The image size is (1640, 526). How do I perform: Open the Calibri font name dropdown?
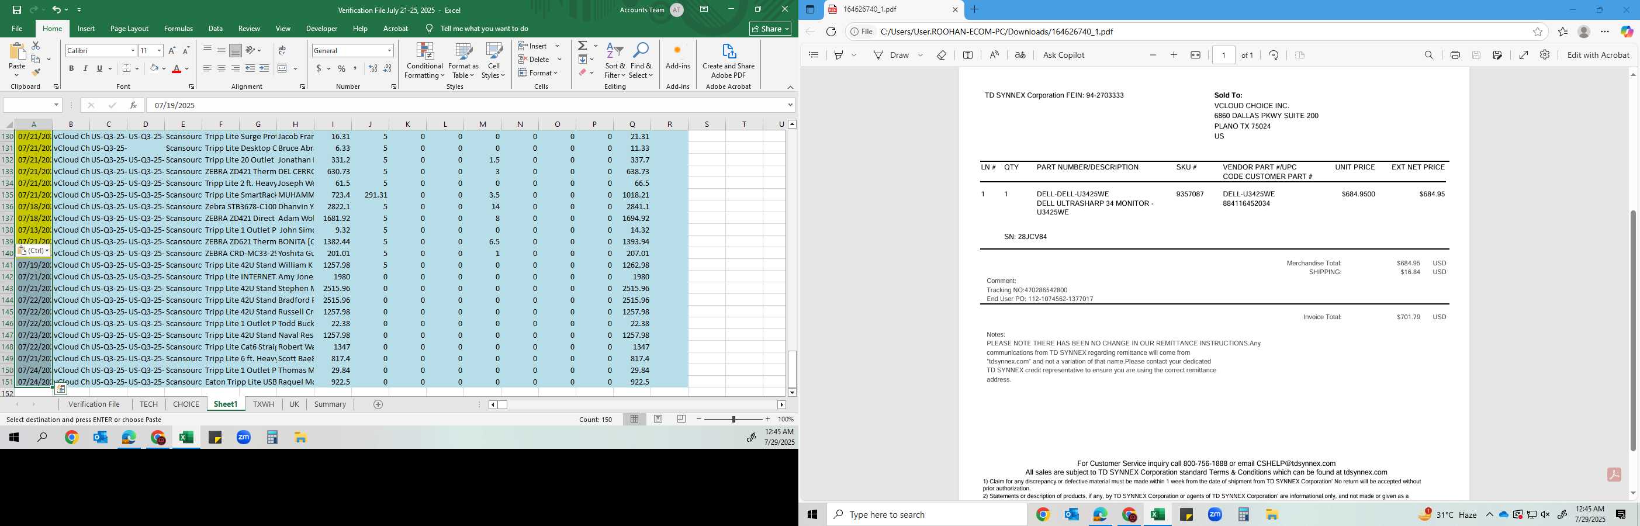[133, 50]
